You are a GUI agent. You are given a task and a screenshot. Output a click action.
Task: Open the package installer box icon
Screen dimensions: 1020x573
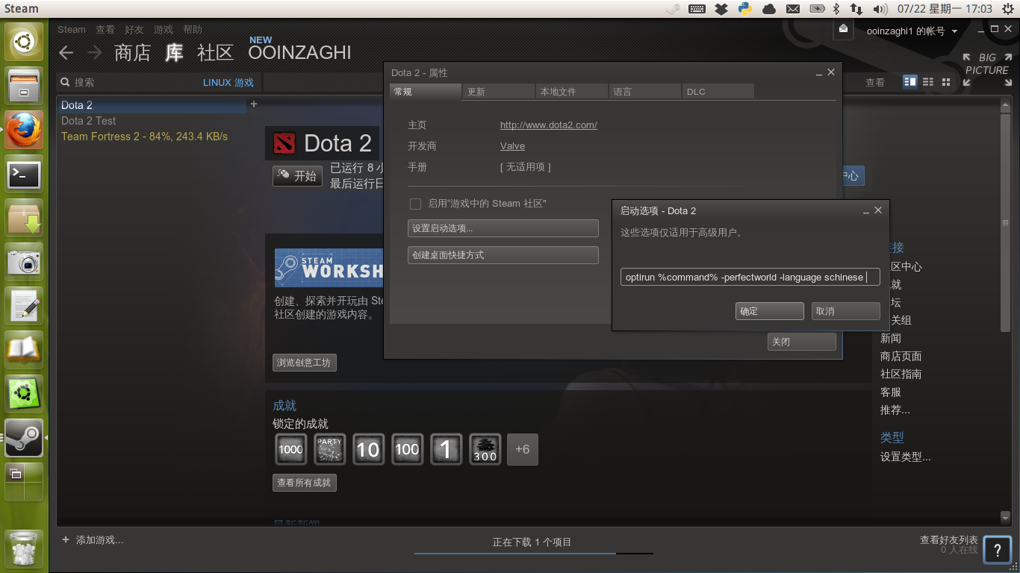click(x=24, y=219)
